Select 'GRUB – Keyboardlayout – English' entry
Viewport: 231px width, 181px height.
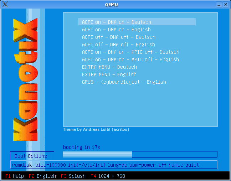(124, 82)
